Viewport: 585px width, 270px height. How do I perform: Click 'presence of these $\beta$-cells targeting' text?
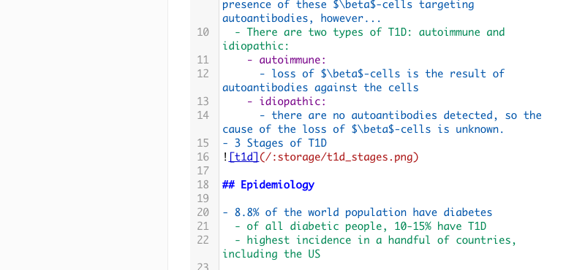348,5
